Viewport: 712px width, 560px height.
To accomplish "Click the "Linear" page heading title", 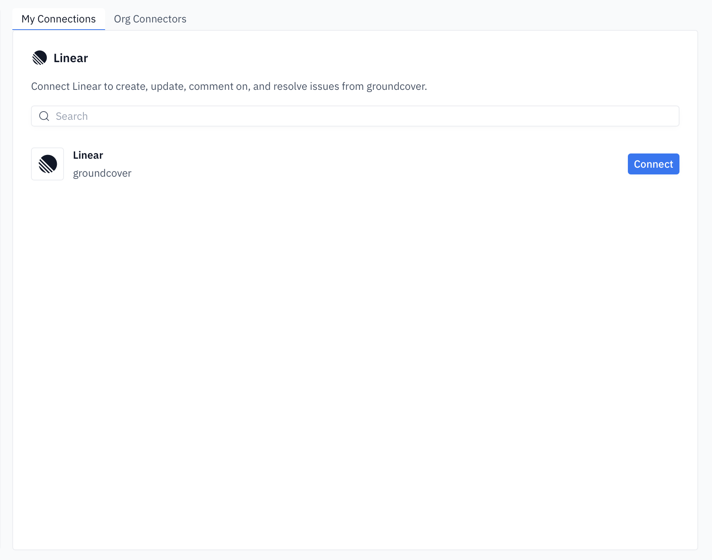I will (x=71, y=58).
